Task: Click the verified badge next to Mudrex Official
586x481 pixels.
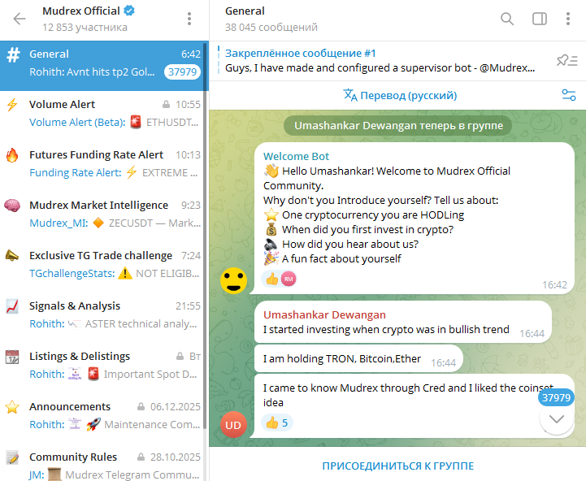Action: (129, 11)
